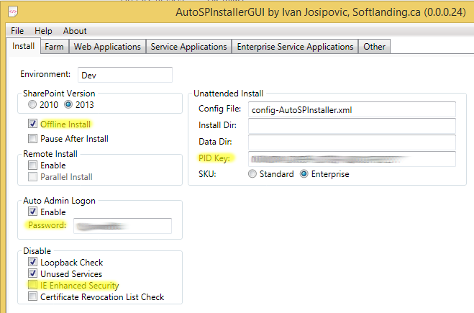
Task: Toggle the Unused Services checkbox
Action: click(32, 273)
